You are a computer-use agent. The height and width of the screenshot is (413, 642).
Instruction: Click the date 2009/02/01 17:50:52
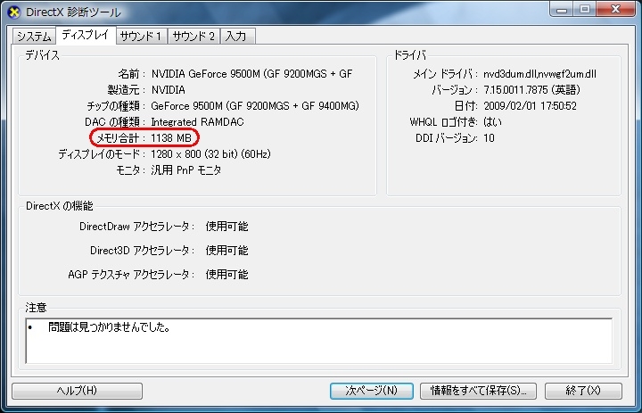point(530,106)
